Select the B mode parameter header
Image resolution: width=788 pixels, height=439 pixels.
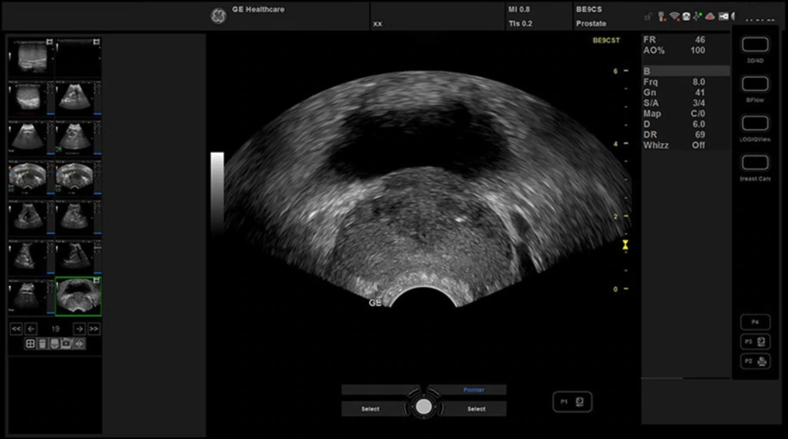click(685, 71)
